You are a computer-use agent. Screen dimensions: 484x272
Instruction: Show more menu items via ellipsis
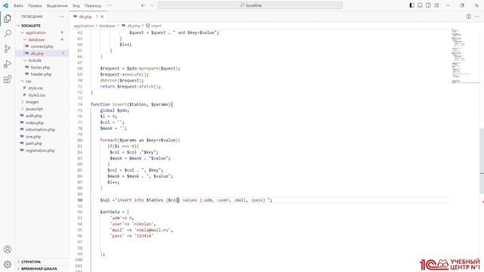click(110, 5)
